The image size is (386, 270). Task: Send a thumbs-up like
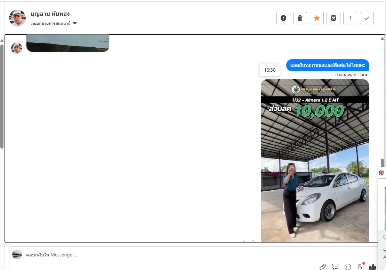click(x=373, y=267)
